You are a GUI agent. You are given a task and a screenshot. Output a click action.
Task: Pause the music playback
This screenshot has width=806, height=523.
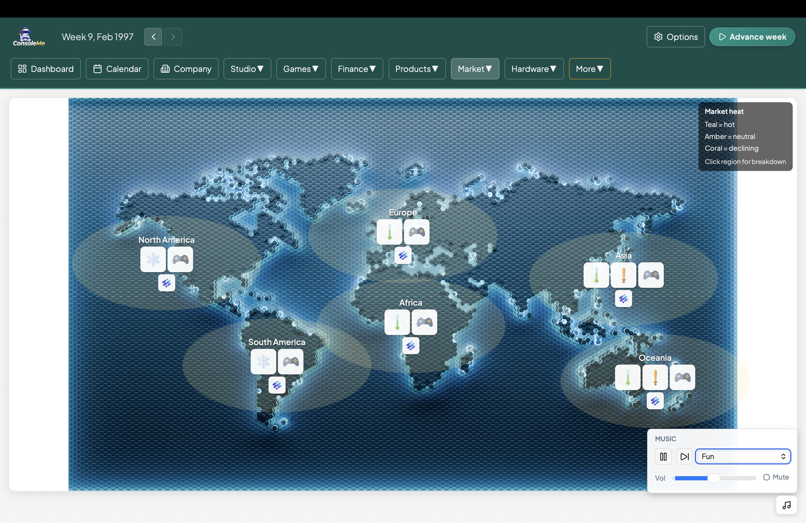tap(663, 456)
